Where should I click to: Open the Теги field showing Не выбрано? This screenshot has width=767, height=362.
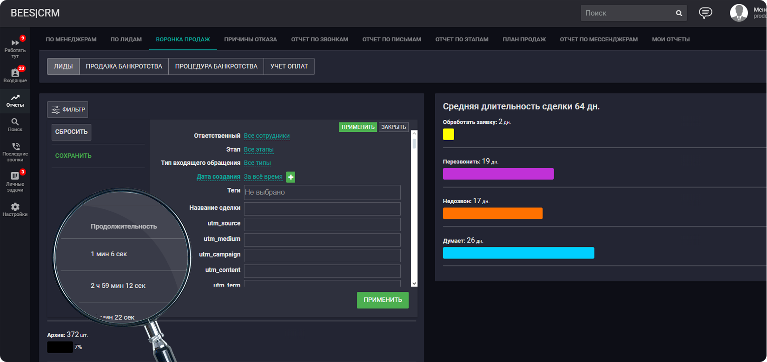coord(322,192)
